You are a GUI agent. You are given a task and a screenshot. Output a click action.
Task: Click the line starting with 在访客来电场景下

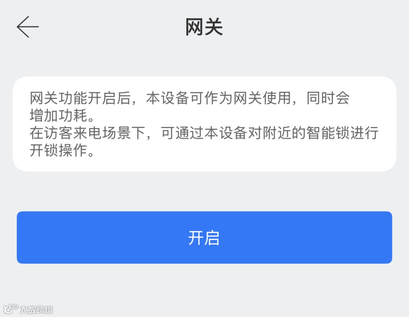click(x=204, y=133)
